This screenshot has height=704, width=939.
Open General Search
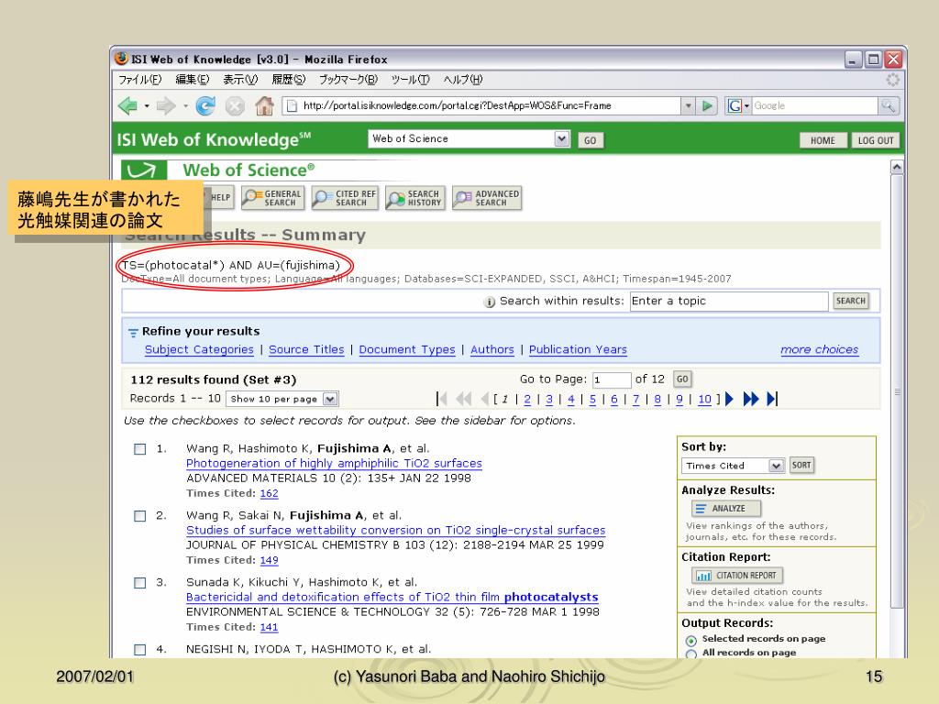pyautogui.click(x=273, y=198)
